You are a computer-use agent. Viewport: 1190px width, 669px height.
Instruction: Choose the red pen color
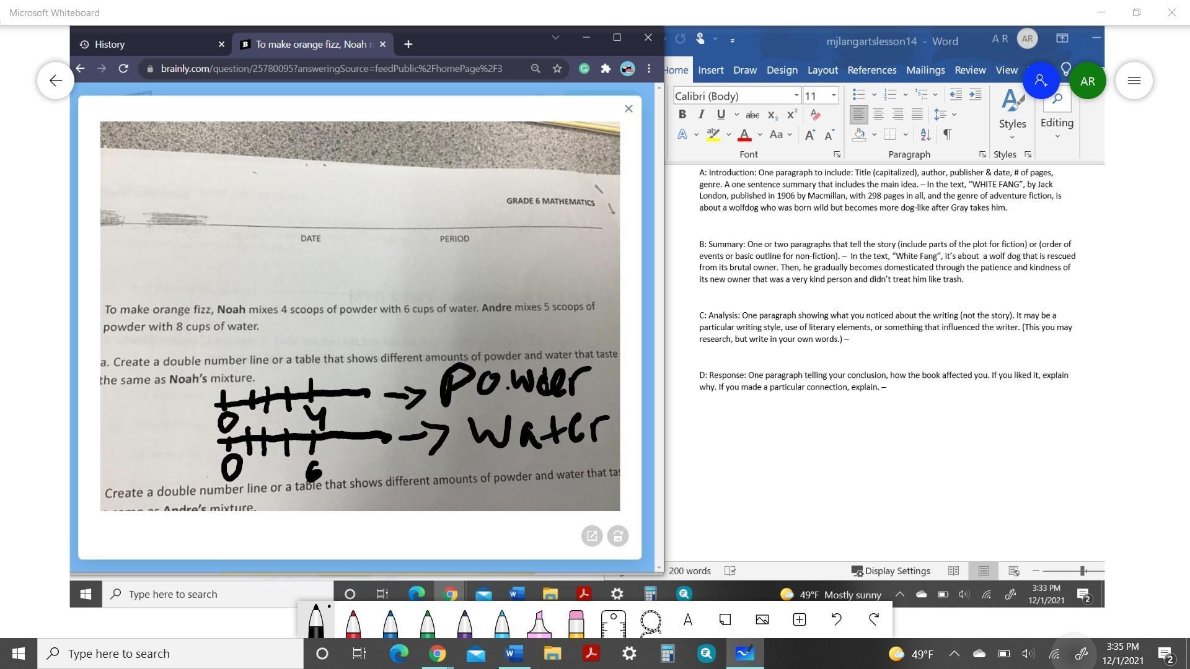click(353, 623)
